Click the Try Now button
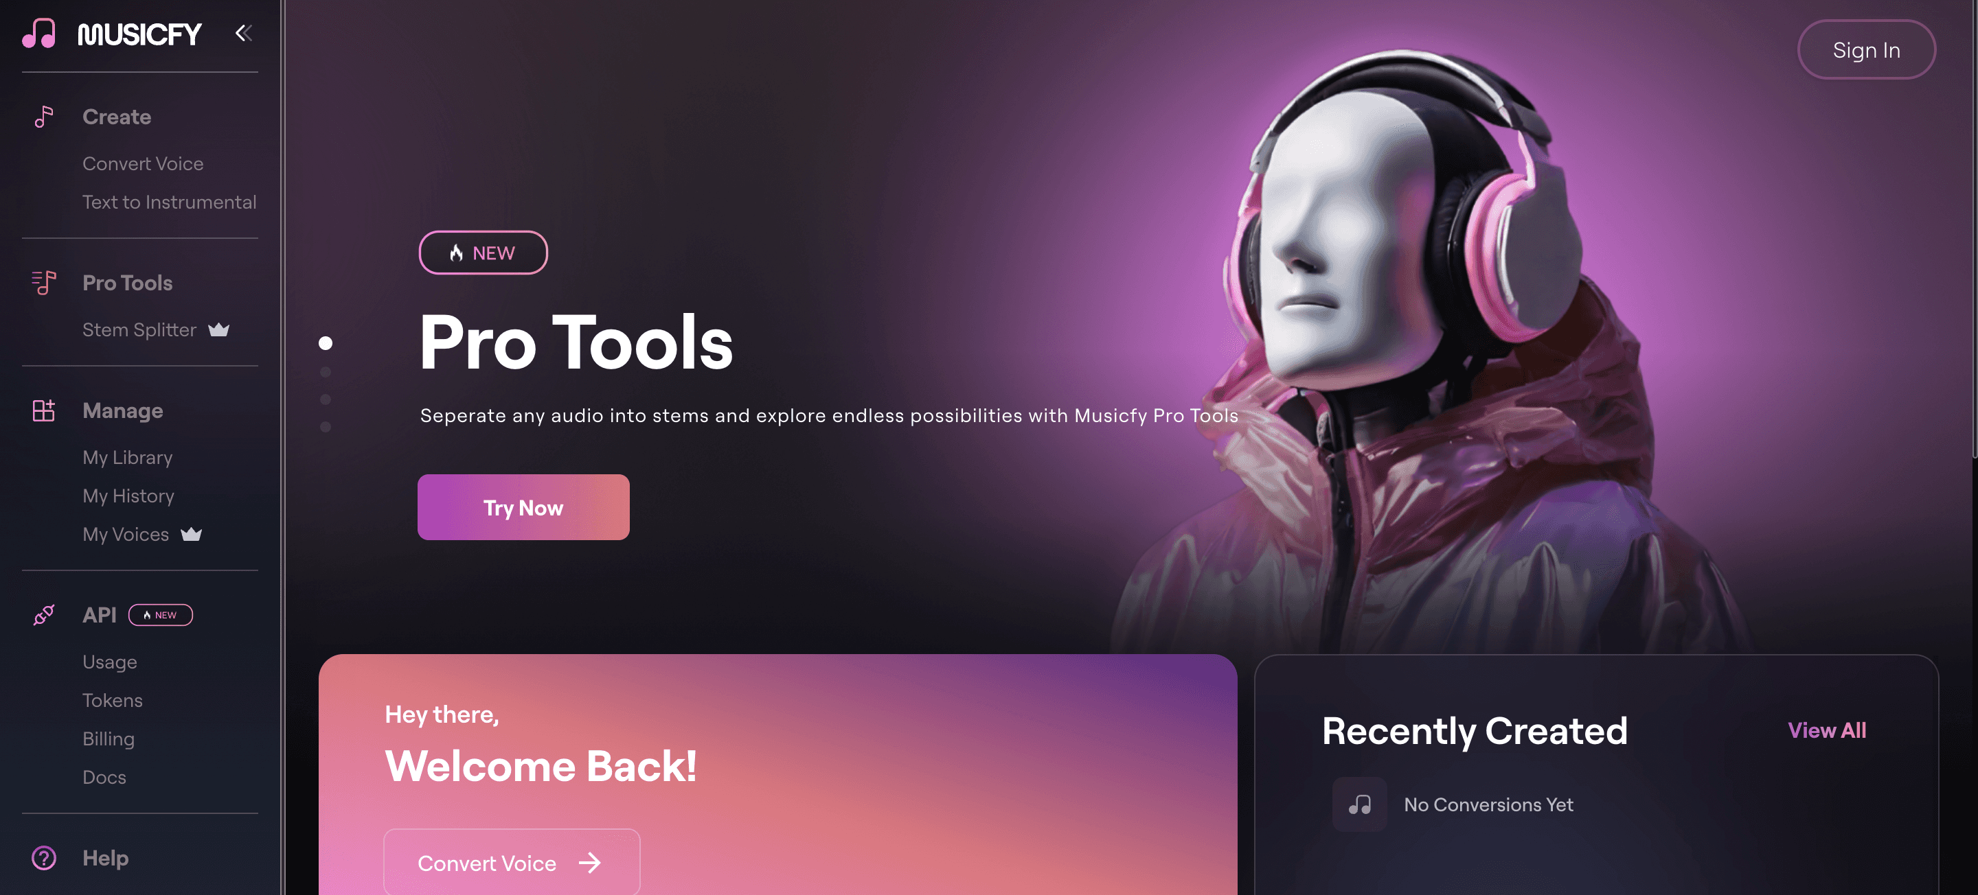This screenshot has height=895, width=1978. [x=522, y=505]
